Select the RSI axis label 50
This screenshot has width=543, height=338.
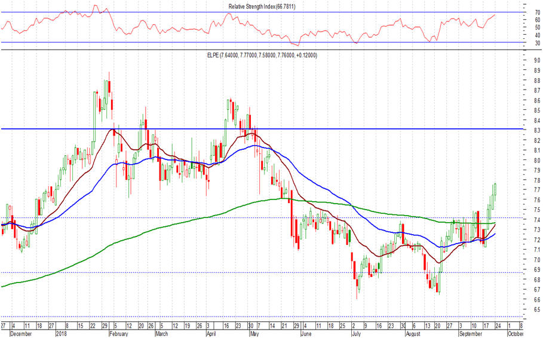pos(538,27)
